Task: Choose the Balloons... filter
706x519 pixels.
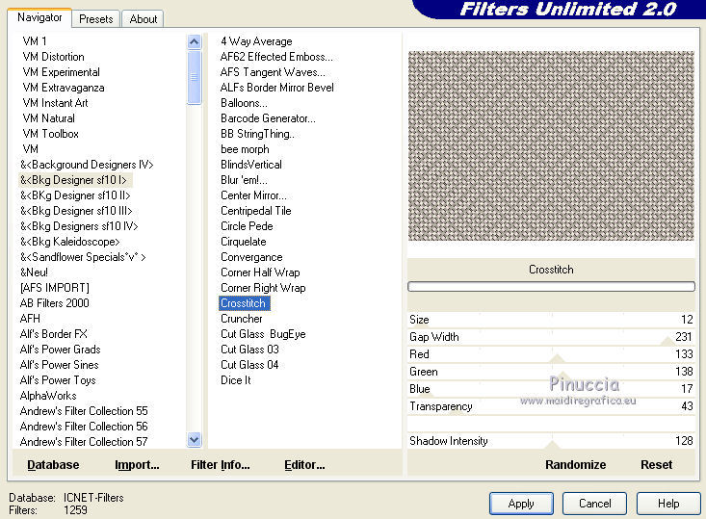Action: coord(244,103)
